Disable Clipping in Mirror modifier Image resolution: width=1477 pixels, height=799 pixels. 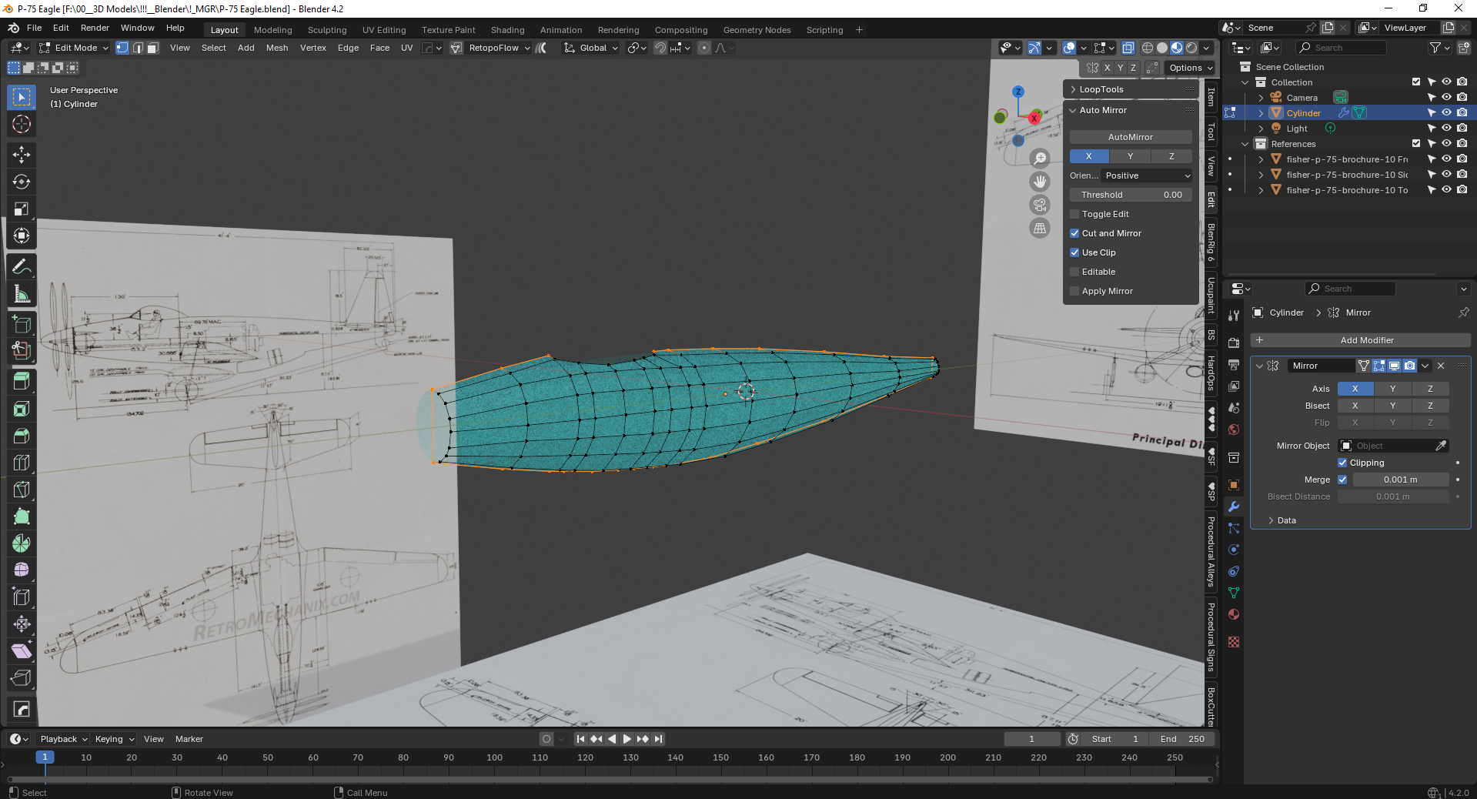[x=1342, y=463]
